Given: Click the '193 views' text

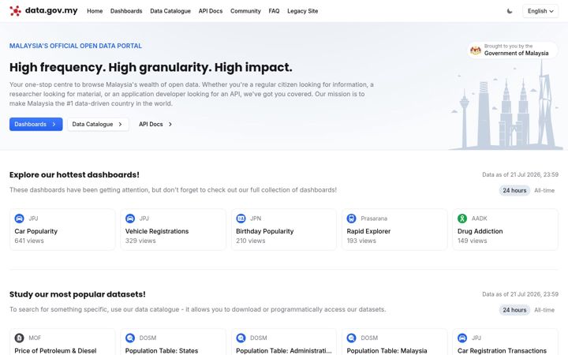Looking at the screenshot, I should pyautogui.click(x=361, y=241).
